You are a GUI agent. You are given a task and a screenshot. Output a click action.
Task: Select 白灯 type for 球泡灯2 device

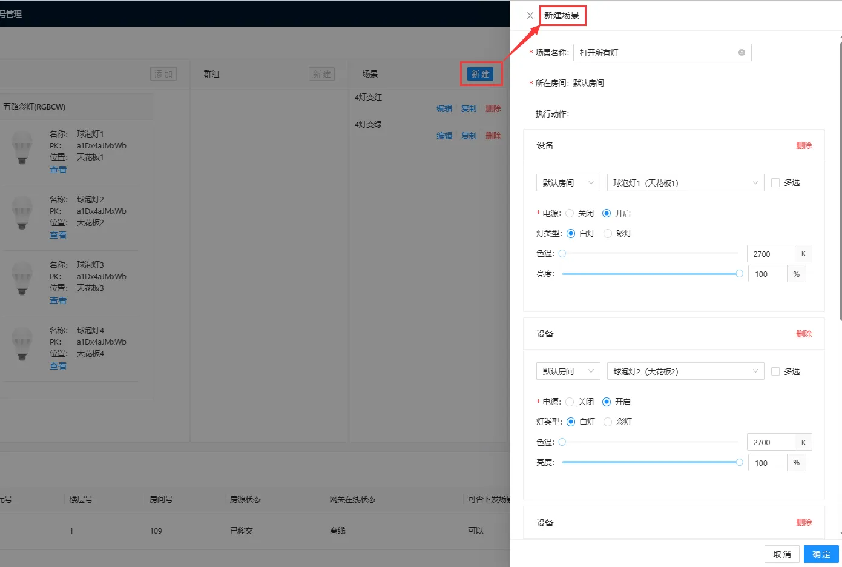pos(571,422)
